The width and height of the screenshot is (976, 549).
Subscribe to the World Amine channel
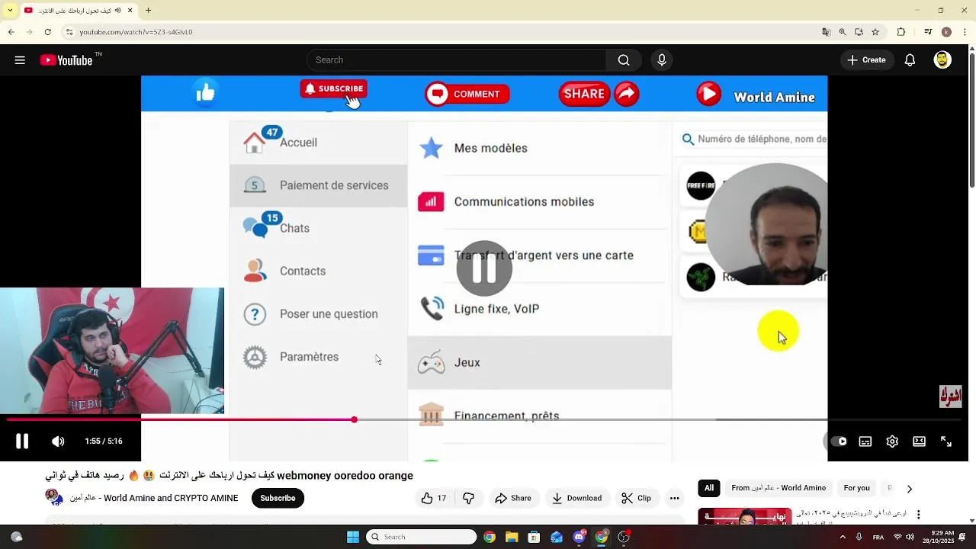[278, 498]
